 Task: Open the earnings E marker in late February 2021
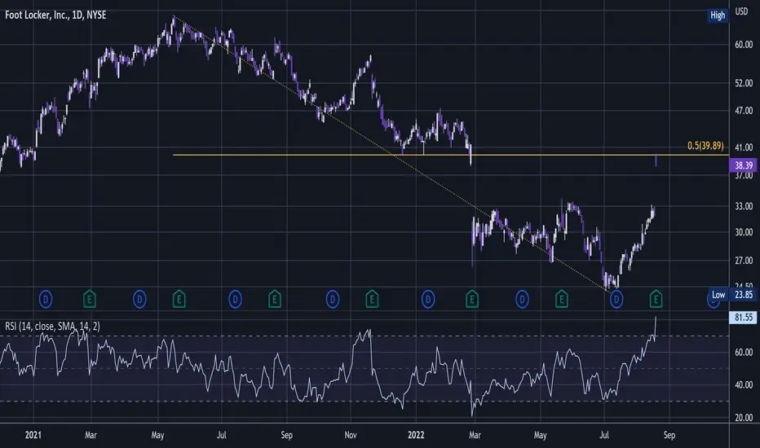click(89, 299)
